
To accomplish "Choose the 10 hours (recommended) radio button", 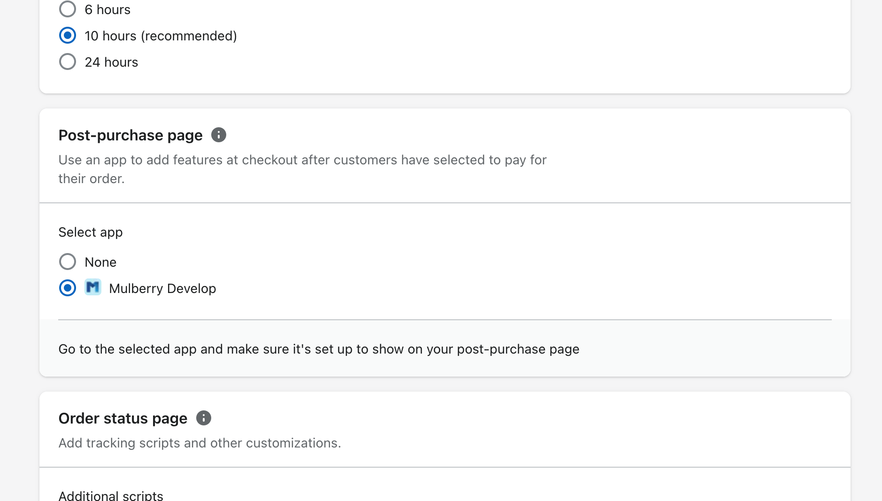I will [x=68, y=36].
